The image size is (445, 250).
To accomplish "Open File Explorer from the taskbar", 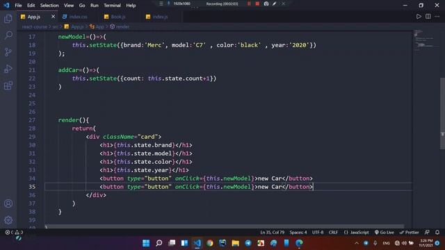I will tap(235, 243).
